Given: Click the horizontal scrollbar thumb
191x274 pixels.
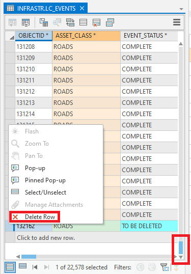Looking at the screenshot, I should 29,257.
